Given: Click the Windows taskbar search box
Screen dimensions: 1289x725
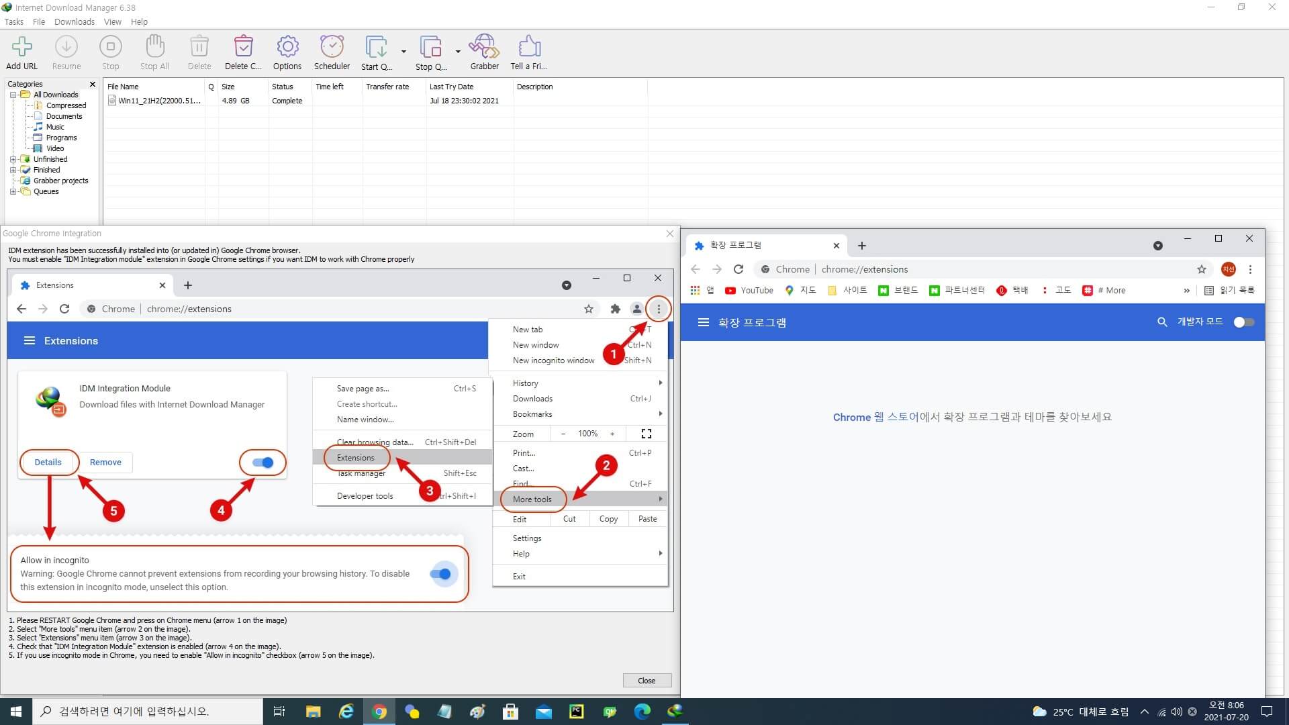Looking at the screenshot, I should click(148, 712).
